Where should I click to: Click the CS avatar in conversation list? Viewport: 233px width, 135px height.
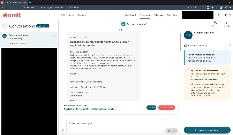coord(5,36)
